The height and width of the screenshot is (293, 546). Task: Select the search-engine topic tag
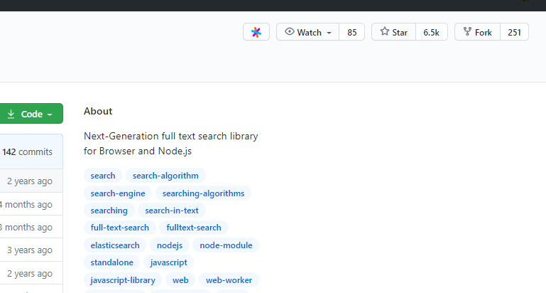(118, 193)
